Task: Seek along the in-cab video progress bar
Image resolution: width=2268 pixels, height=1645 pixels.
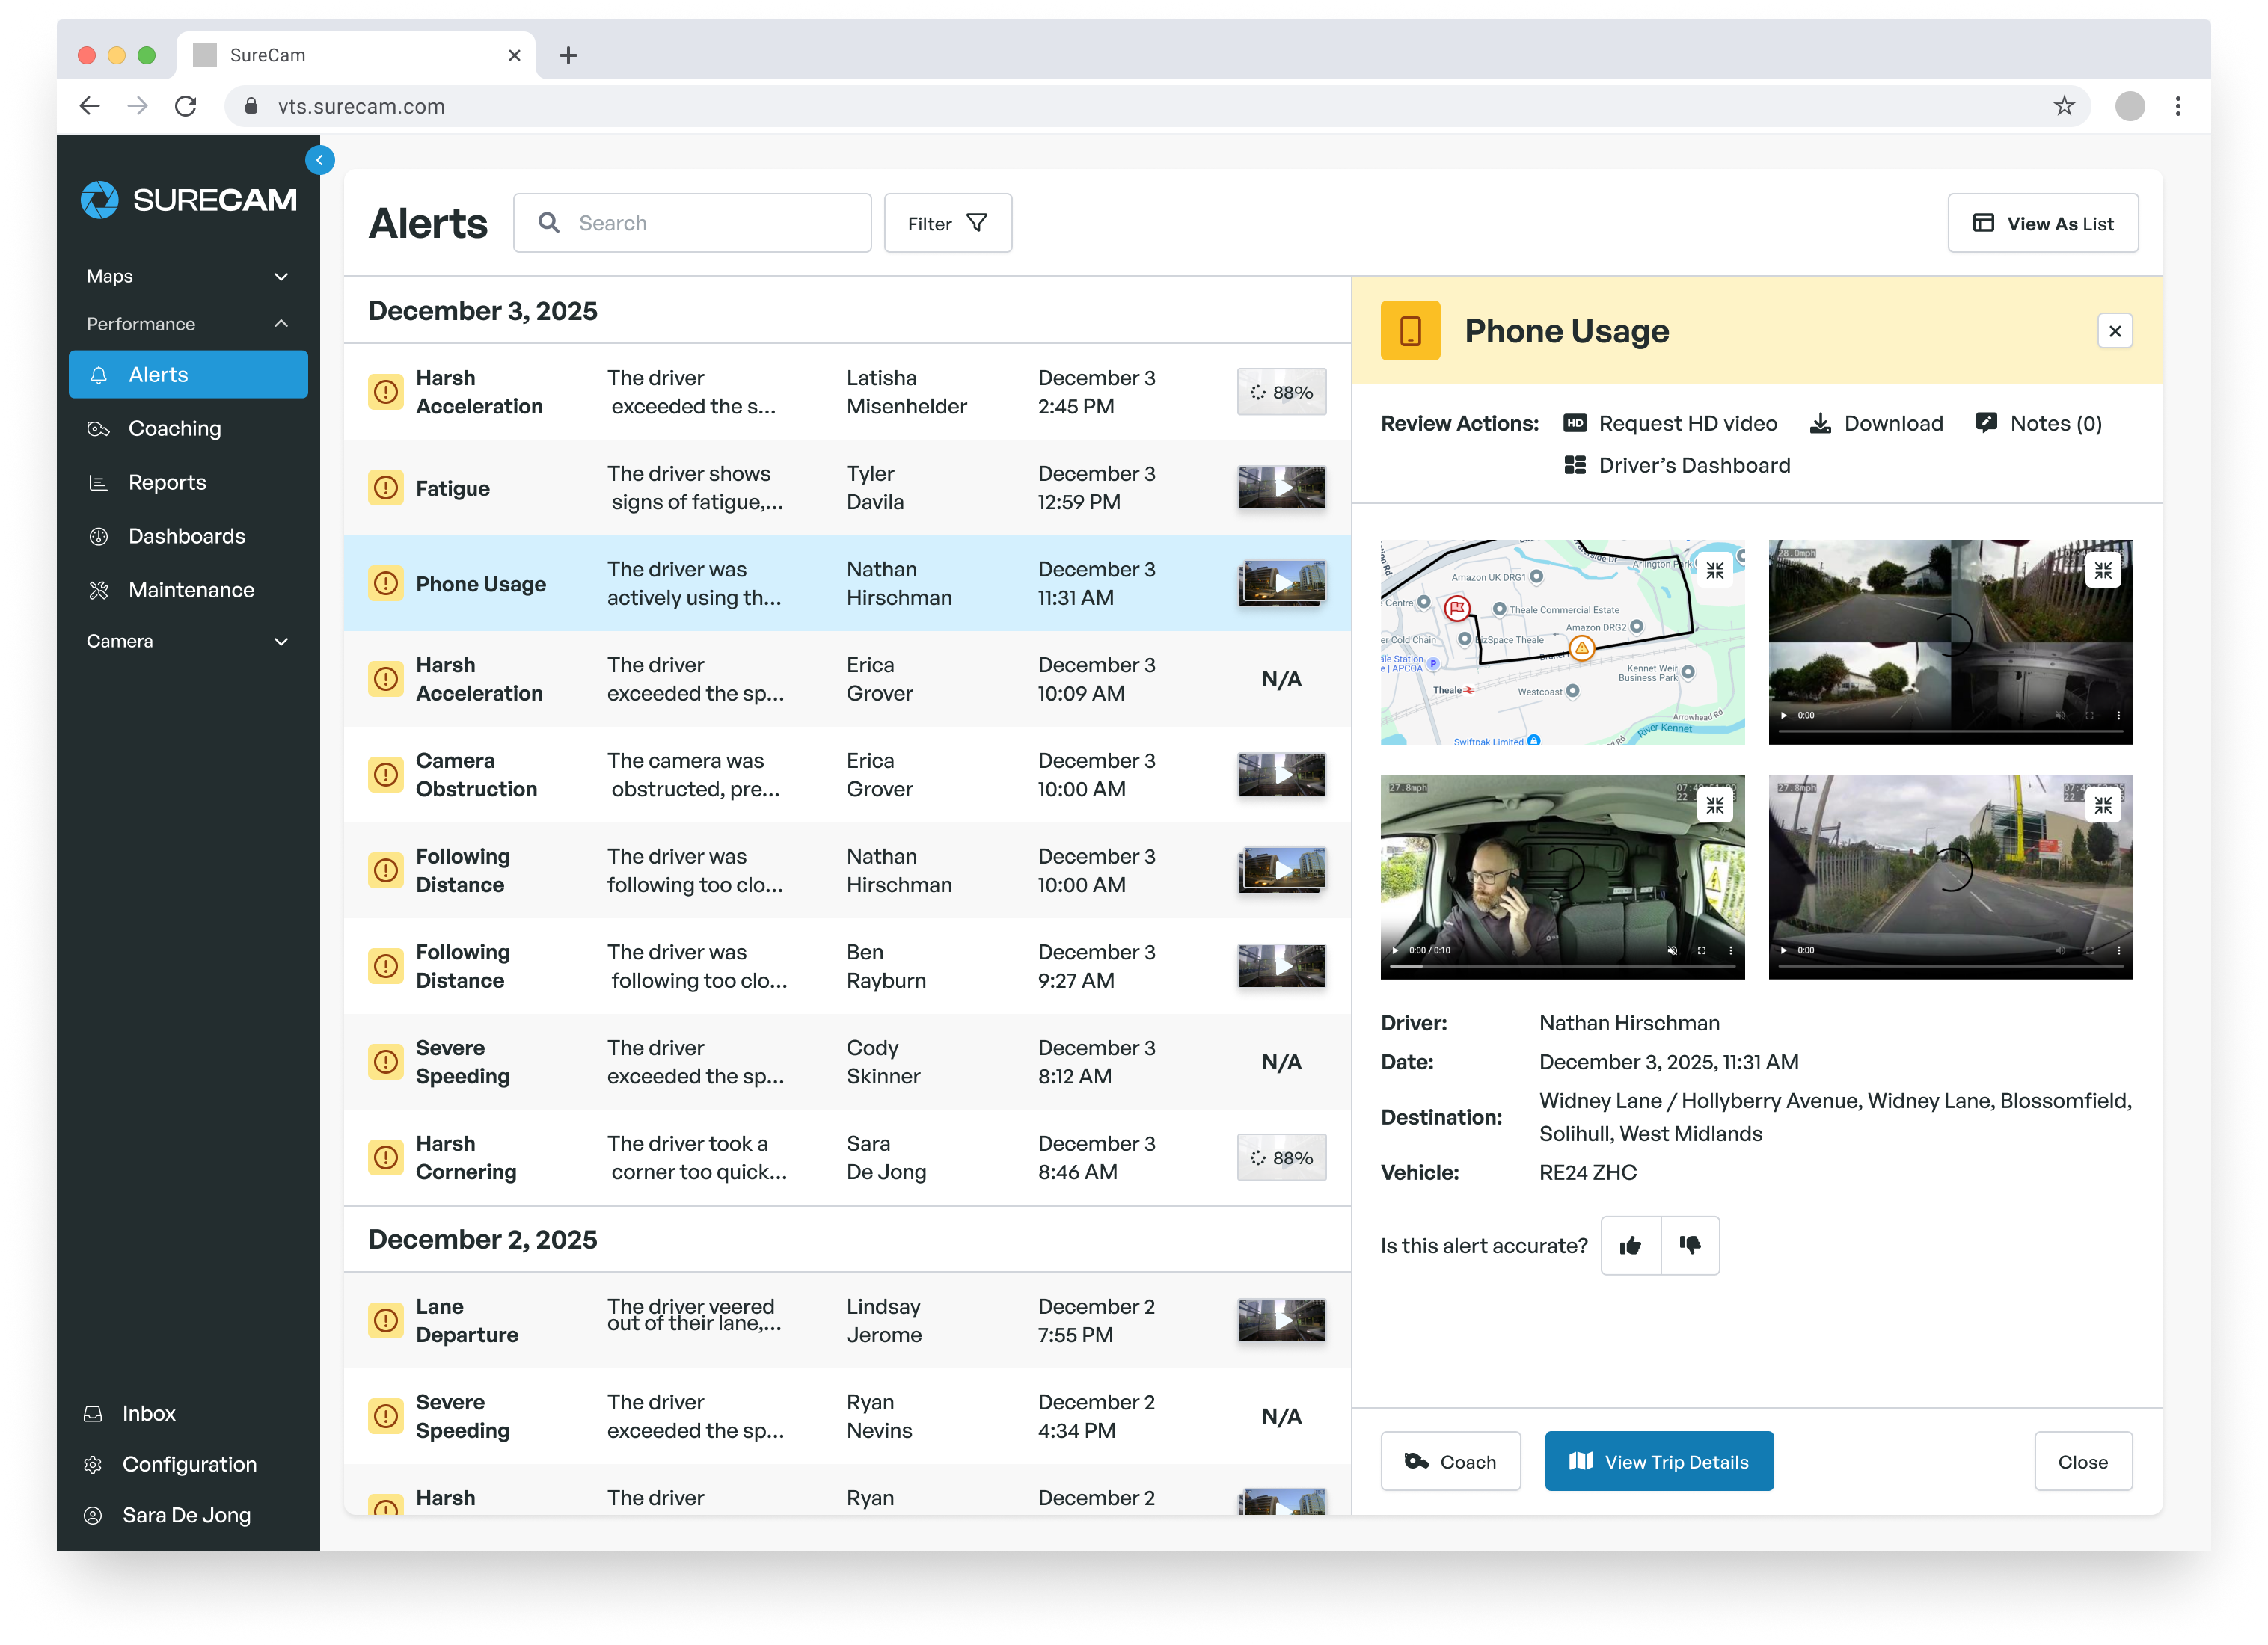Action: coord(1562,966)
